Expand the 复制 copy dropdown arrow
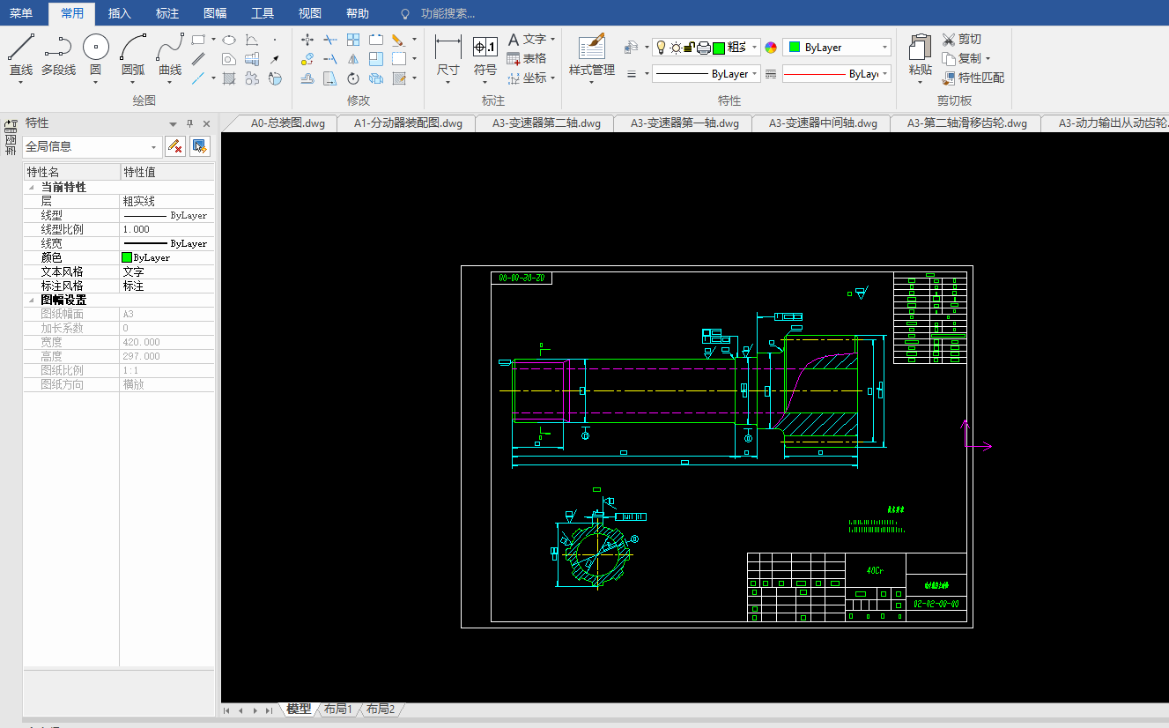The width and height of the screenshot is (1169, 728). pyautogui.click(x=988, y=59)
